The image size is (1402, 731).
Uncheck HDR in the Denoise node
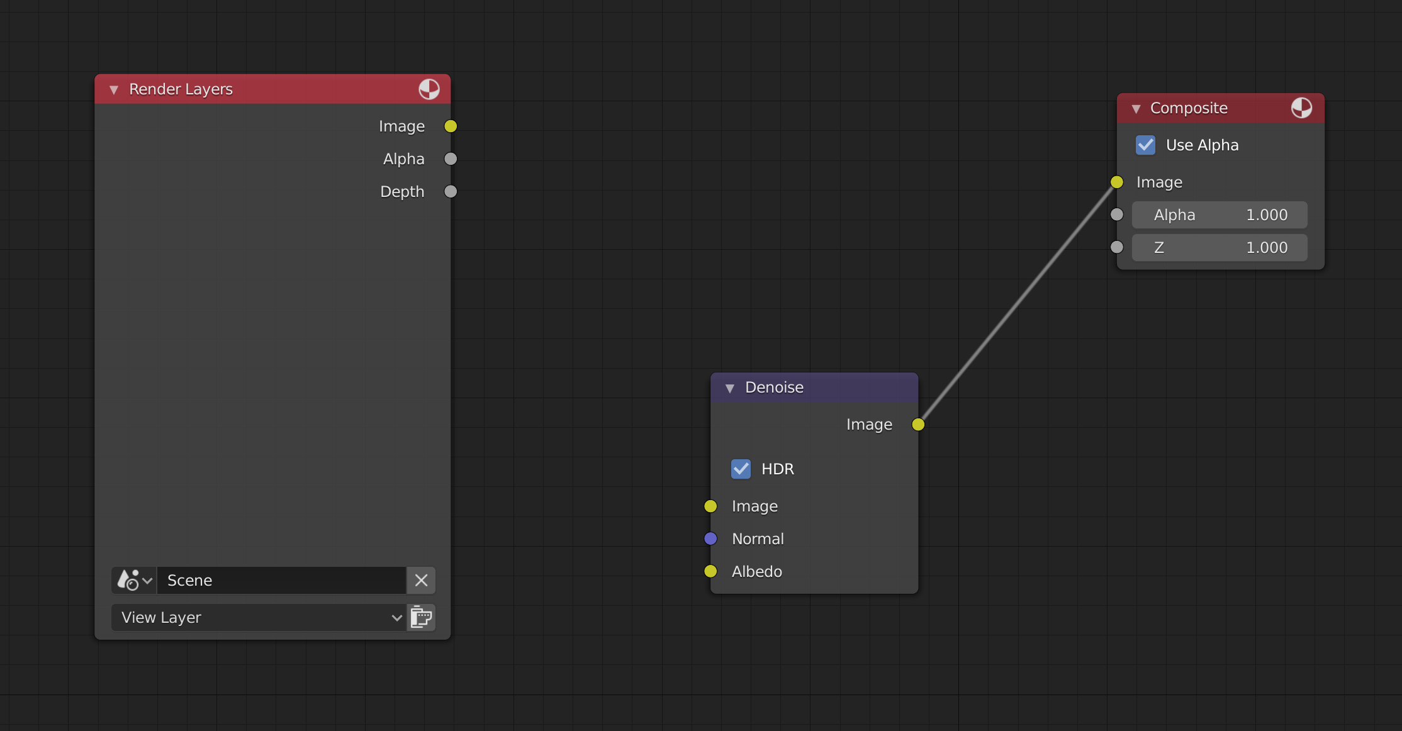(741, 469)
